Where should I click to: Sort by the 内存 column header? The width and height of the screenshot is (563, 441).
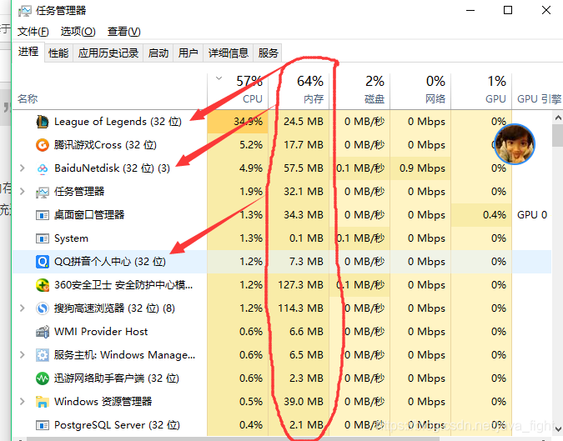pos(299,91)
